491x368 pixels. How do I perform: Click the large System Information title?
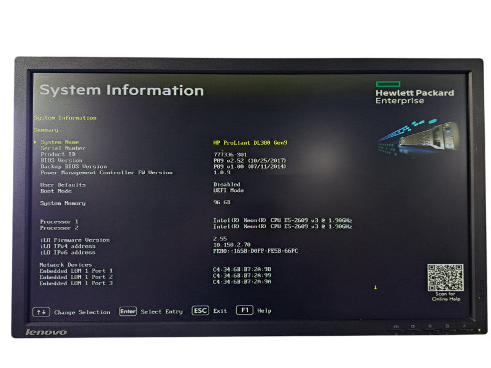tap(122, 90)
